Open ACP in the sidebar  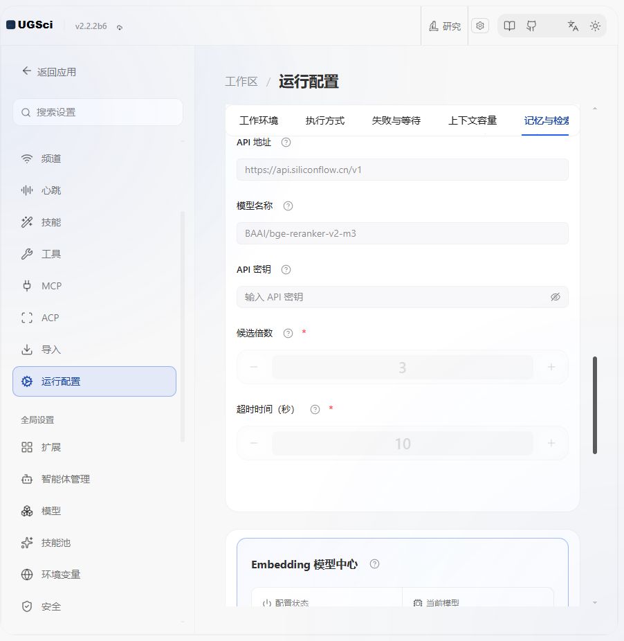(94, 318)
